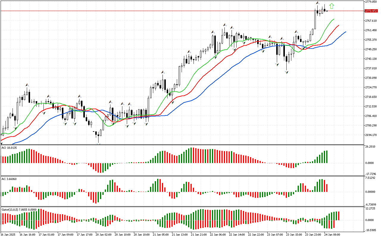Click price level 2700.290 on the axis
The image size is (381, 238).
[371, 126]
